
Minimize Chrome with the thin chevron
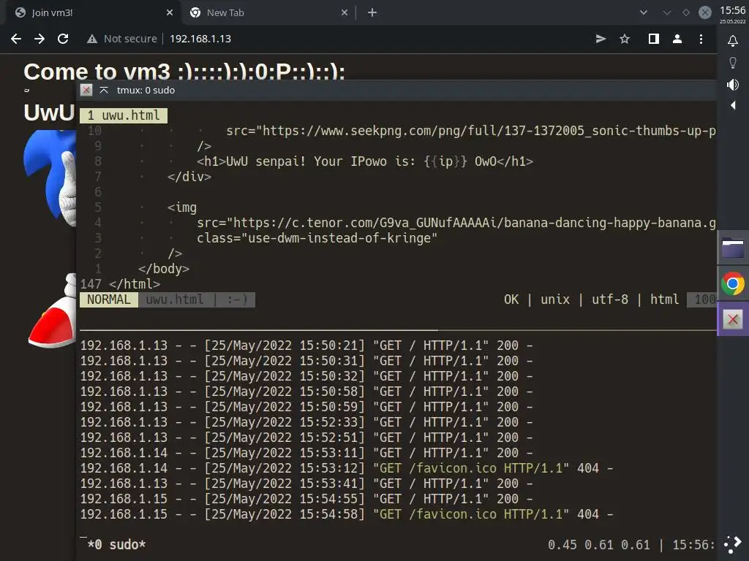click(667, 12)
